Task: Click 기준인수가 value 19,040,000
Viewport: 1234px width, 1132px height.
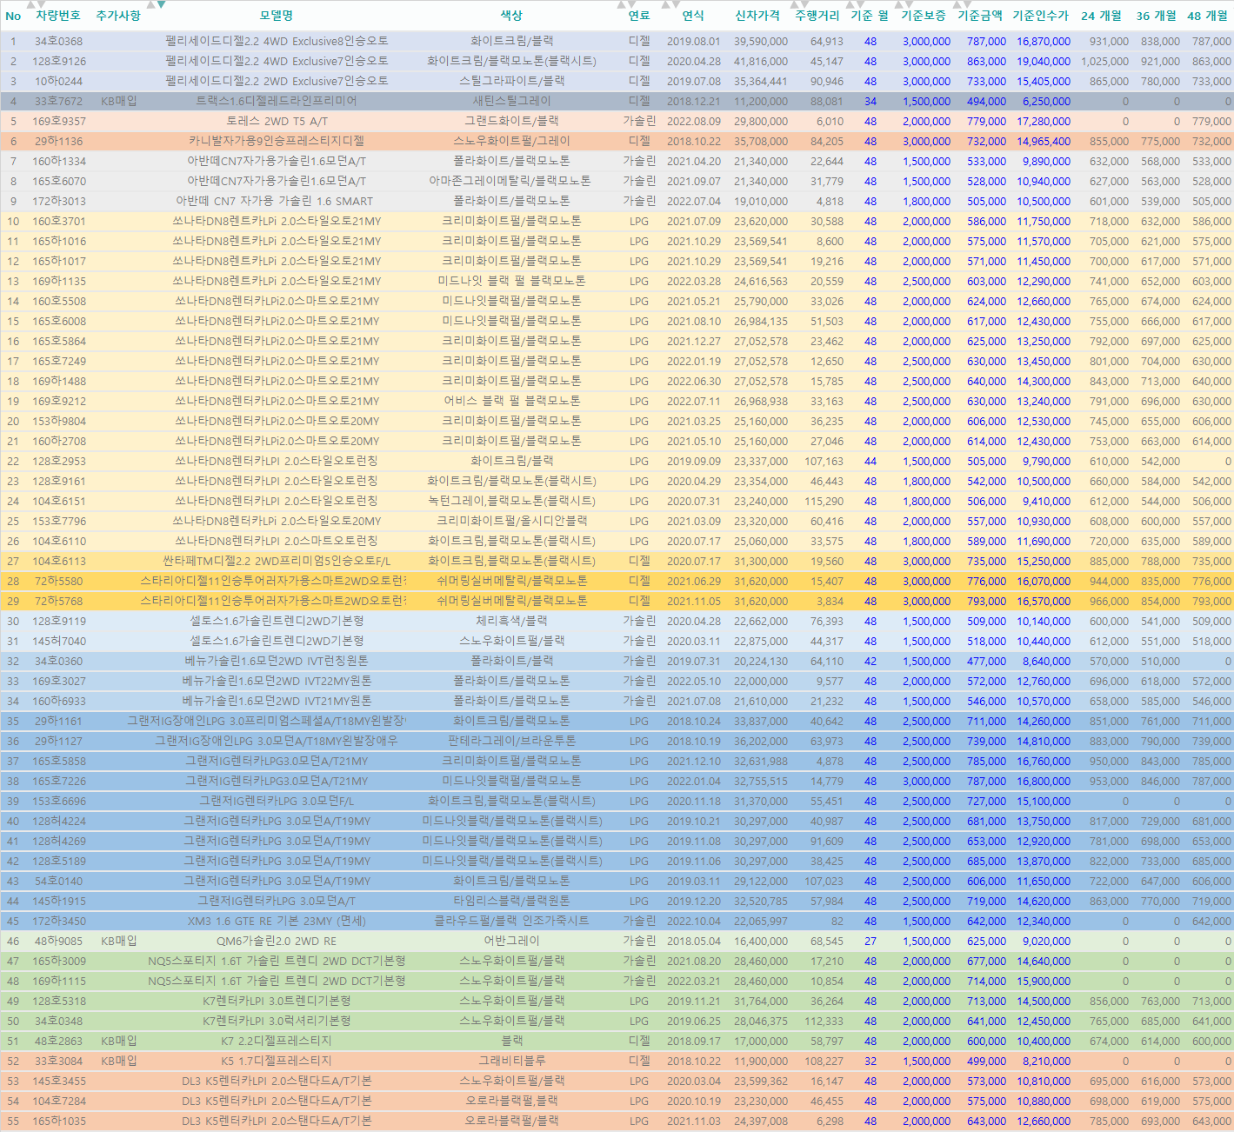Action: (1044, 61)
